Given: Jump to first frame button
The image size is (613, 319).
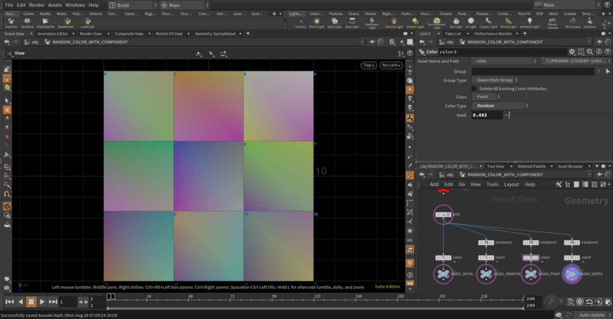Looking at the screenshot, I should 9,302.
